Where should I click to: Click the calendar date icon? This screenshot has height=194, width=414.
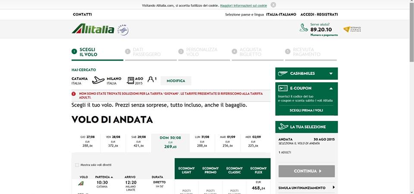[130, 80]
